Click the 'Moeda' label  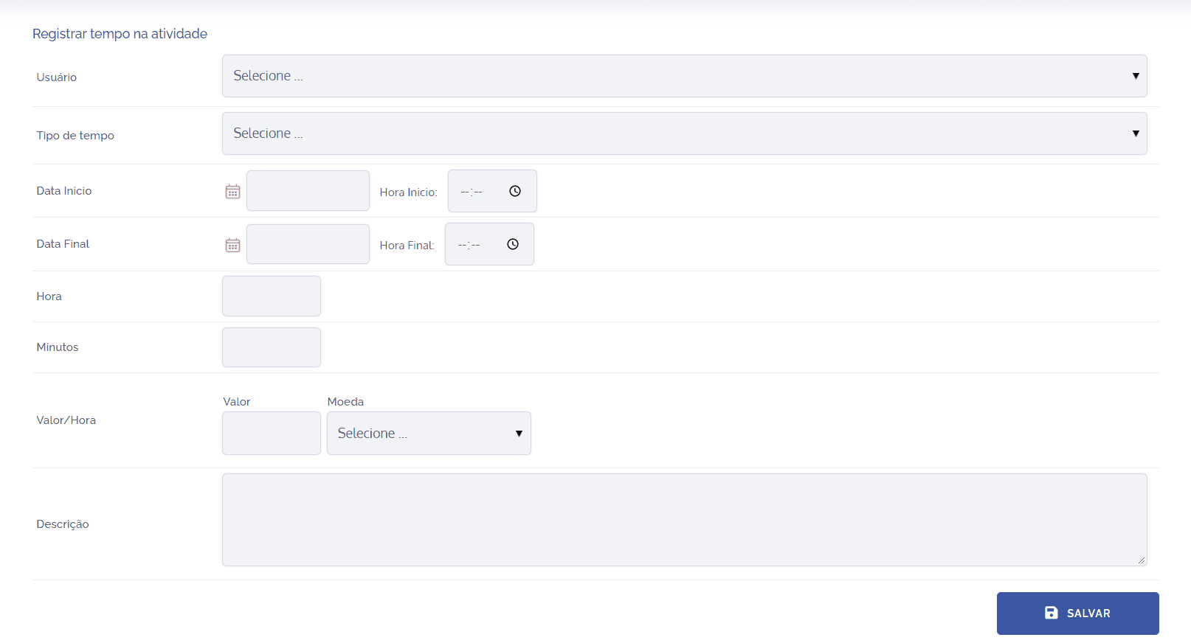click(x=345, y=402)
